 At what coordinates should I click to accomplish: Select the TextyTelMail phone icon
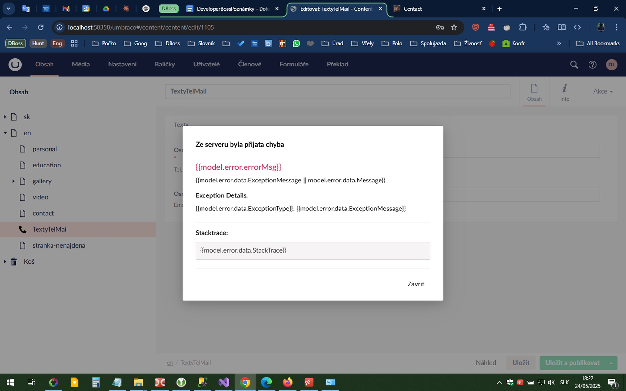(22, 229)
